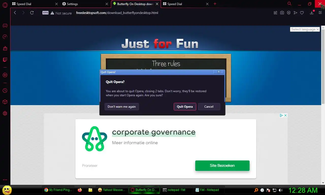Click the three-dots sidebar setup icon

5,180
